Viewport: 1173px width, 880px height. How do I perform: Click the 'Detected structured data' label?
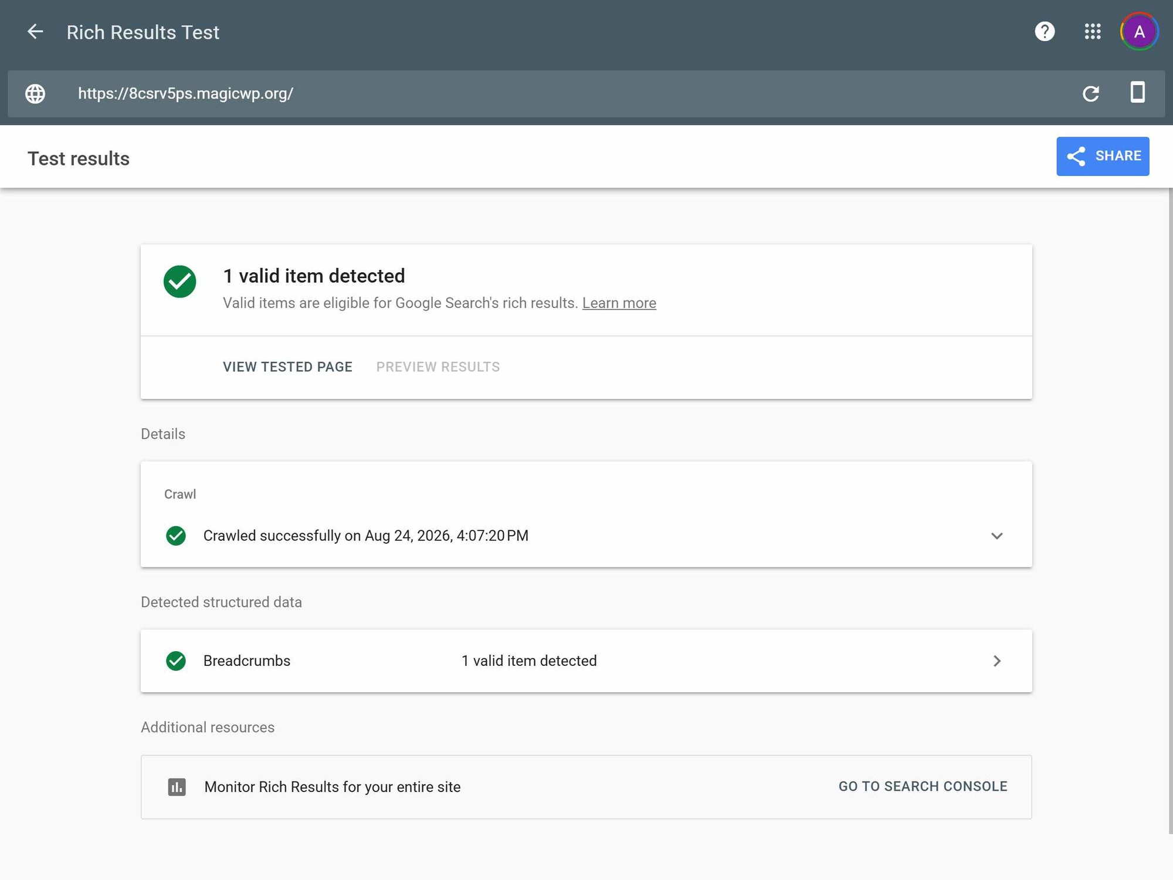point(221,602)
